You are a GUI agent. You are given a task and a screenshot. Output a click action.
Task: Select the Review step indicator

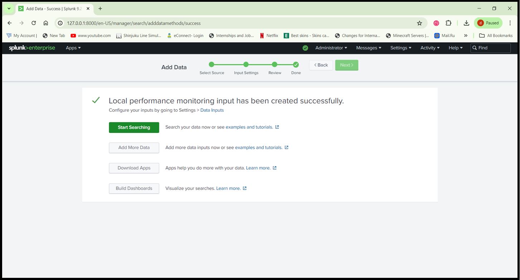point(274,64)
